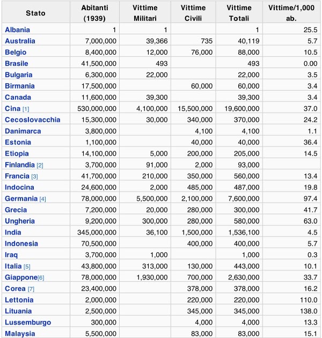Open footnote [3] beside Francia

[34, 177]
